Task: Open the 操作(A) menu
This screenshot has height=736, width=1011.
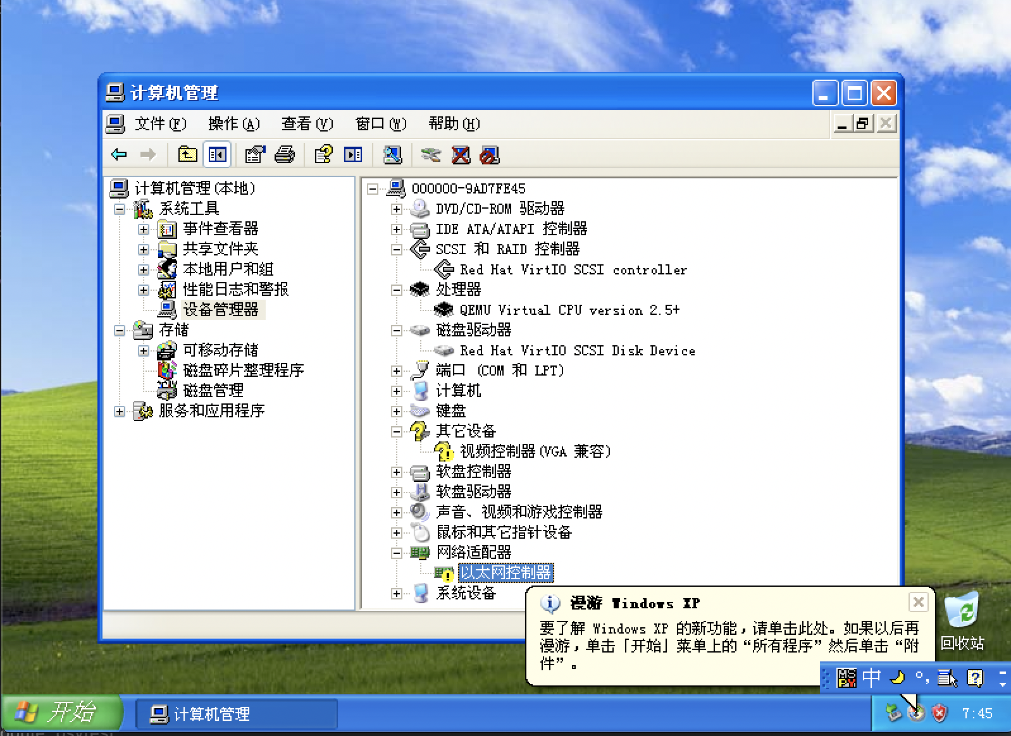Action: pyautogui.click(x=234, y=123)
